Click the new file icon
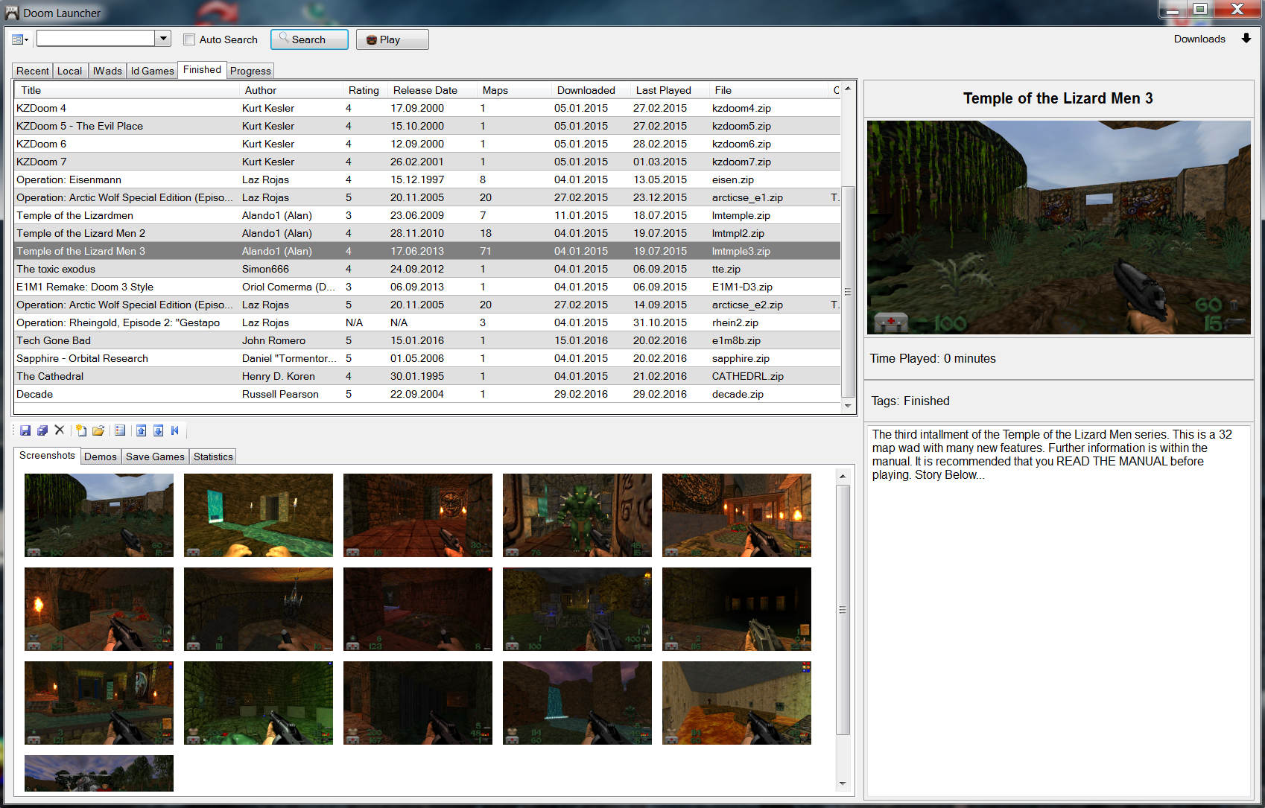The height and width of the screenshot is (808, 1265). pos(81,430)
